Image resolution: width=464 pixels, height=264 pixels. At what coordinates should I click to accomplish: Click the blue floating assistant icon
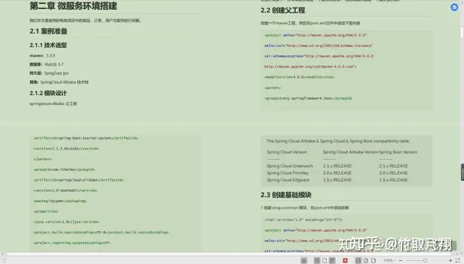point(454,7)
